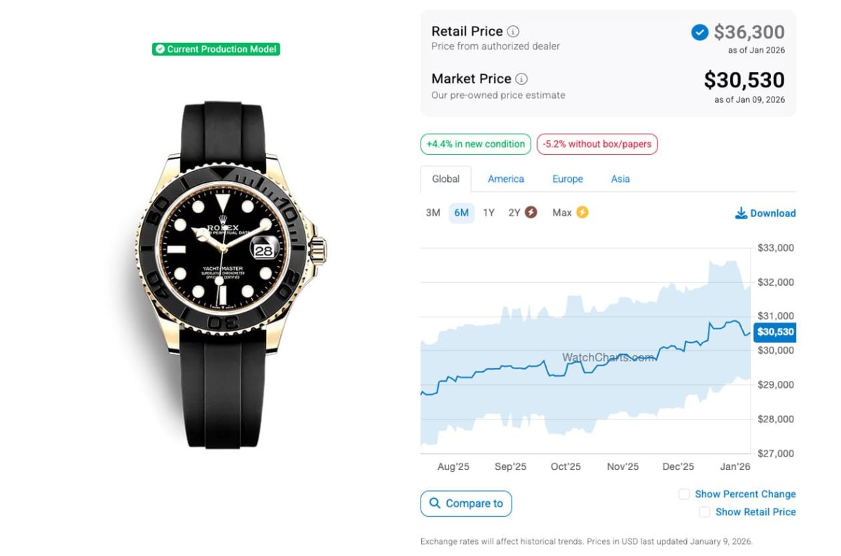841x556 pixels.
Task: Click the -5.2% without box/papers pill
Action: pyautogui.click(x=597, y=144)
